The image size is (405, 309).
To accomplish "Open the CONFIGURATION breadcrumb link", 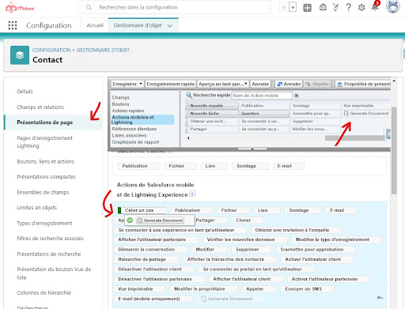I will (x=51, y=50).
